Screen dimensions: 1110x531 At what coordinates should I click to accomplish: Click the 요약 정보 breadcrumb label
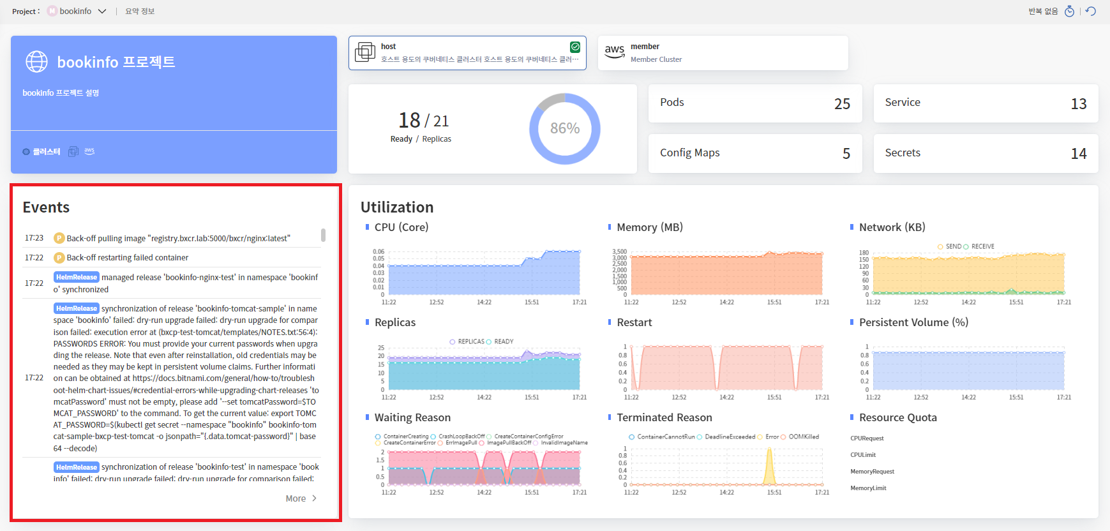click(x=140, y=11)
